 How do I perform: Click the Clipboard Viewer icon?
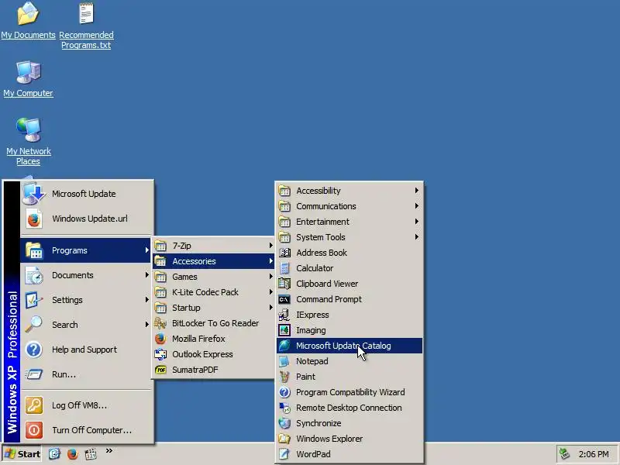point(284,284)
